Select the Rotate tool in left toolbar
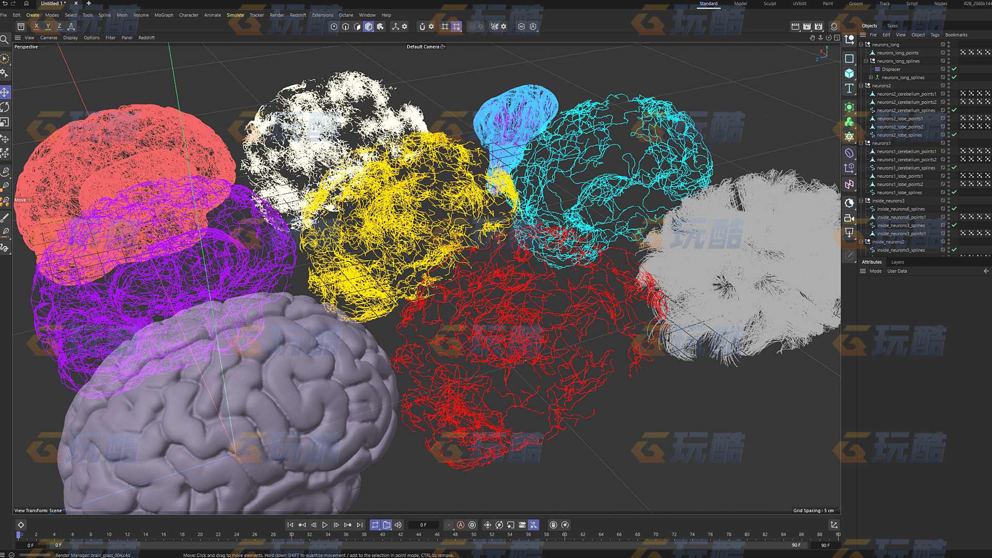 click(5, 107)
